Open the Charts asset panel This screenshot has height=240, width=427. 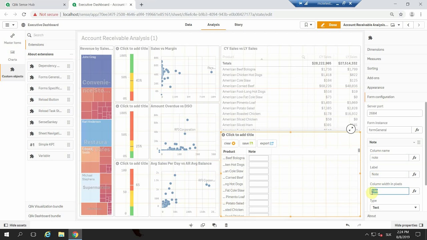click(x=12, y=56)
